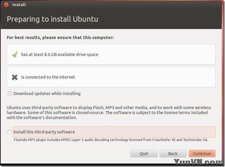Click the Install title bar text

[19, 5]
